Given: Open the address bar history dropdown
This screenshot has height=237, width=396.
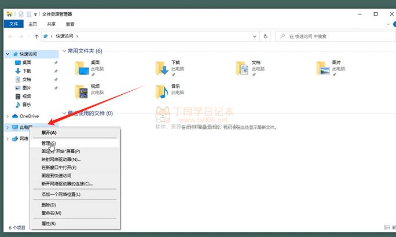Looking at the screenshot, I should pos(255,36).
